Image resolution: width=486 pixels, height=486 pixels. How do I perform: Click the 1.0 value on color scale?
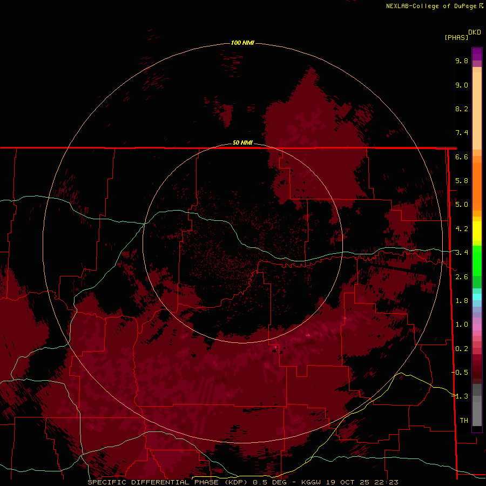[462, 325]
